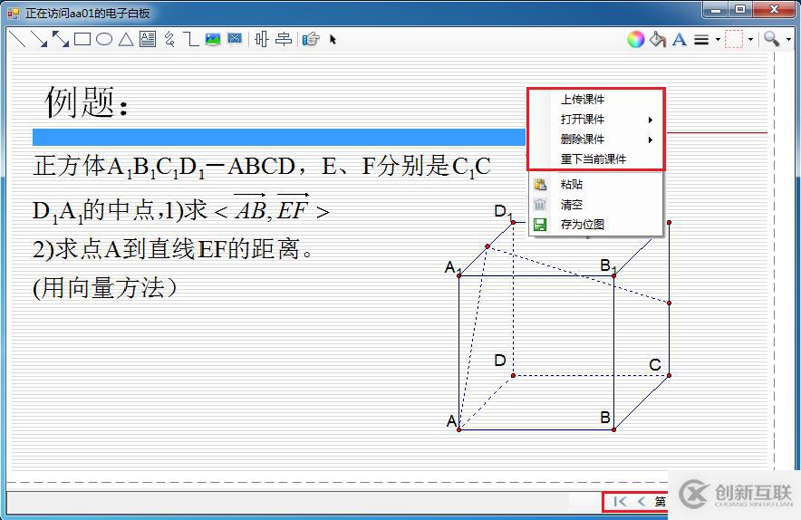Select the straight line drawing tool

point(17,39)
